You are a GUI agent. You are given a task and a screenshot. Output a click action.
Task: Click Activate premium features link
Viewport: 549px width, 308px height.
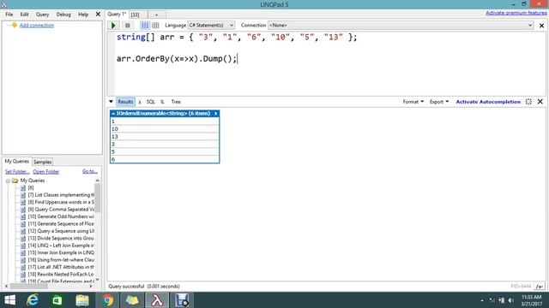pyautogui.click(x=516, y=13)
